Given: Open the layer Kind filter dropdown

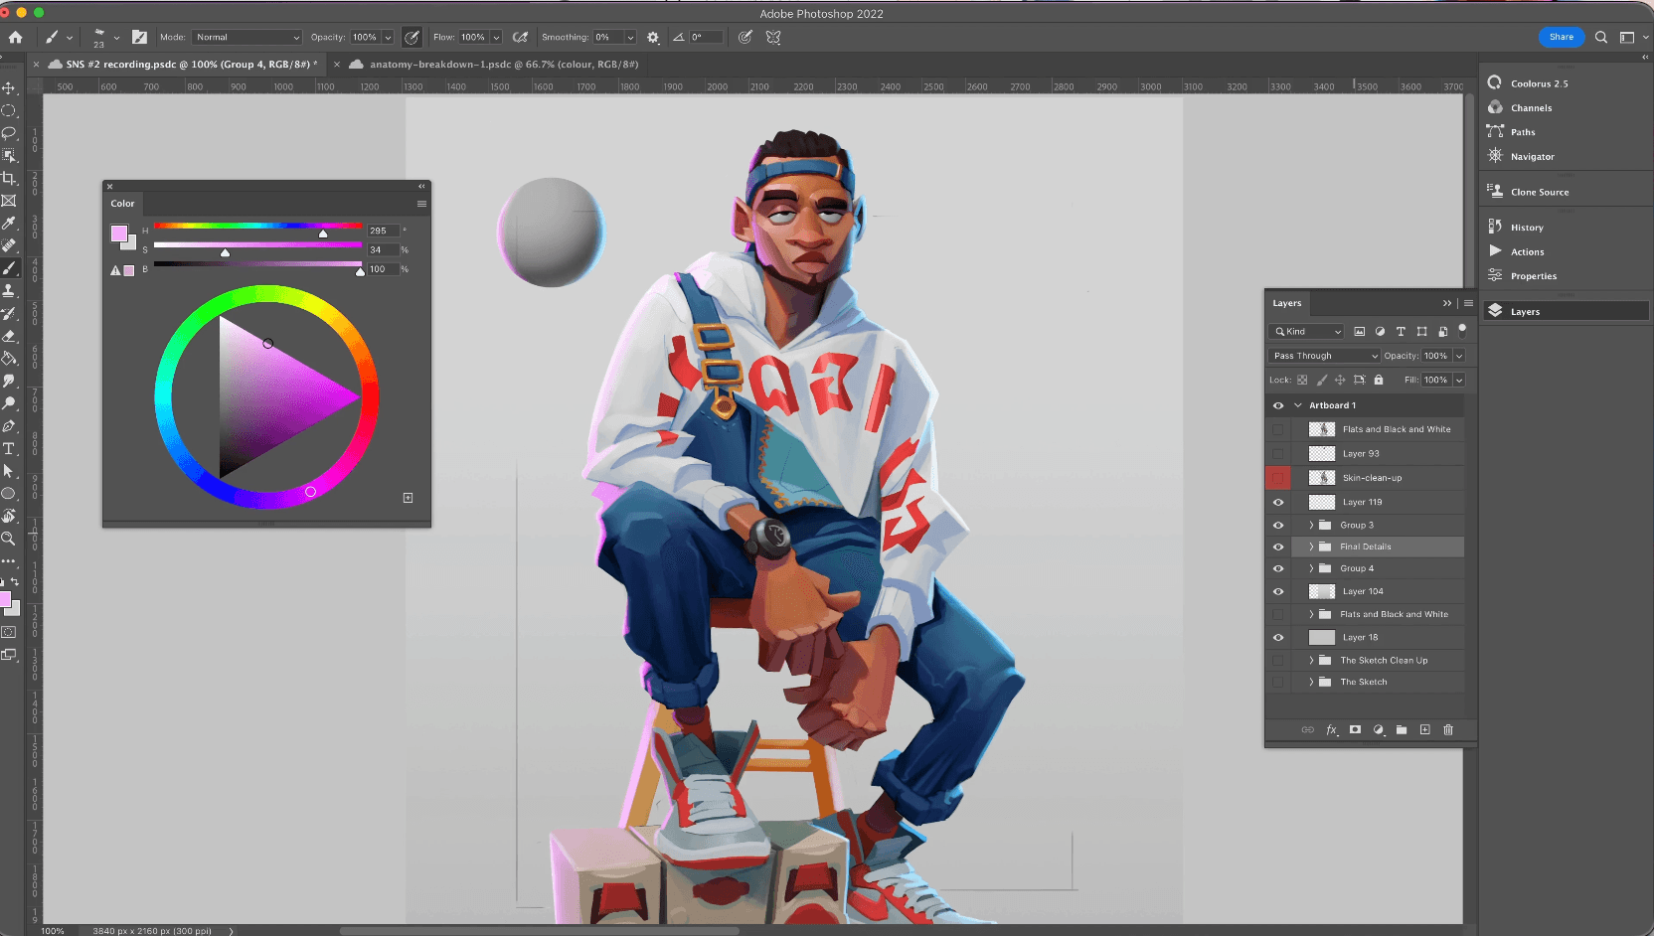Looking at the screenshot, I should (x=1306, y=332).
